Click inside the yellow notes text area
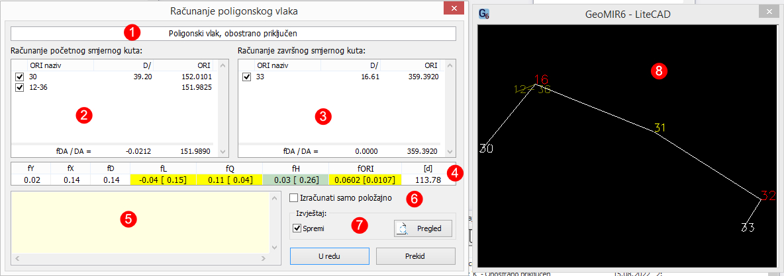 (139, 221)
